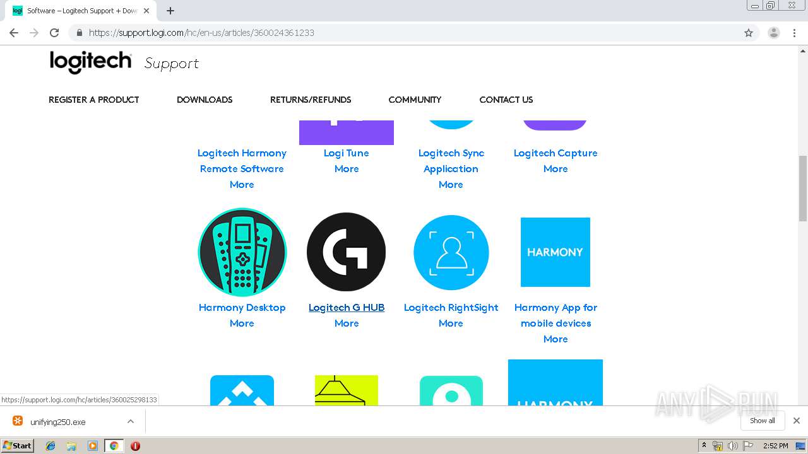Image resolution: width=808 pixels, height=454 pixels.
Task: Open the red antivirus taskbar icon
Action: [x=135, y=446]
